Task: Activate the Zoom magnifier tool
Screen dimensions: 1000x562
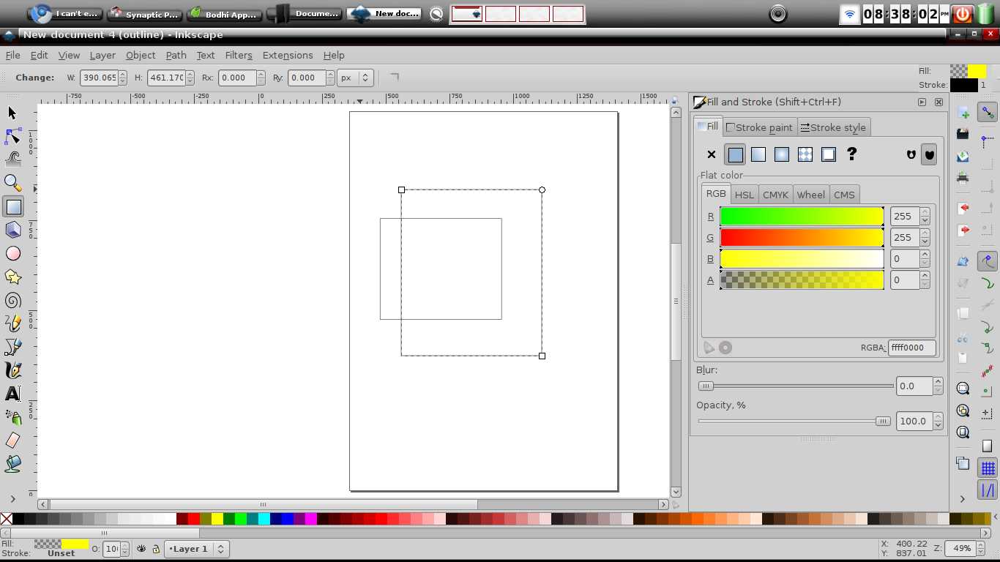Action: point(12,182)
